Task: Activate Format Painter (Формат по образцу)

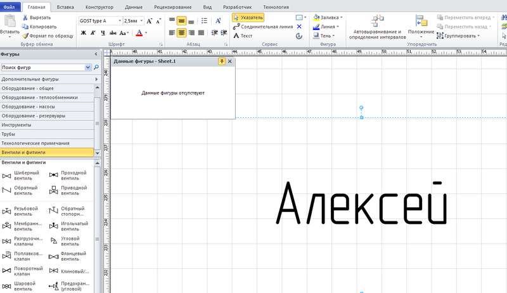Action: (48, 36)
